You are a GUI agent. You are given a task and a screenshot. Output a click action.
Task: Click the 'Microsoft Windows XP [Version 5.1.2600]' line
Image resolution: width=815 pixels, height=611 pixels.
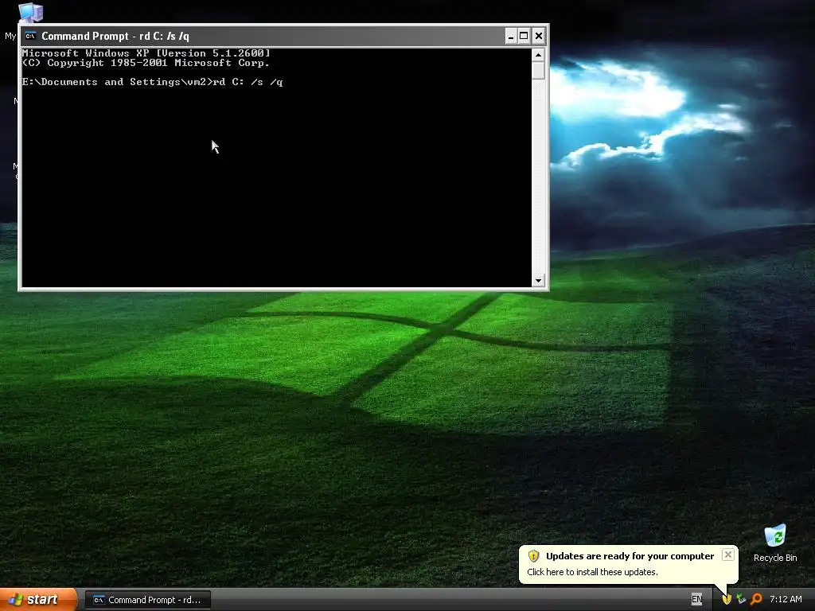point(146,53)
